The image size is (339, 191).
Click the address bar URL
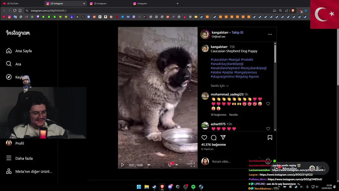click(48, 11)
